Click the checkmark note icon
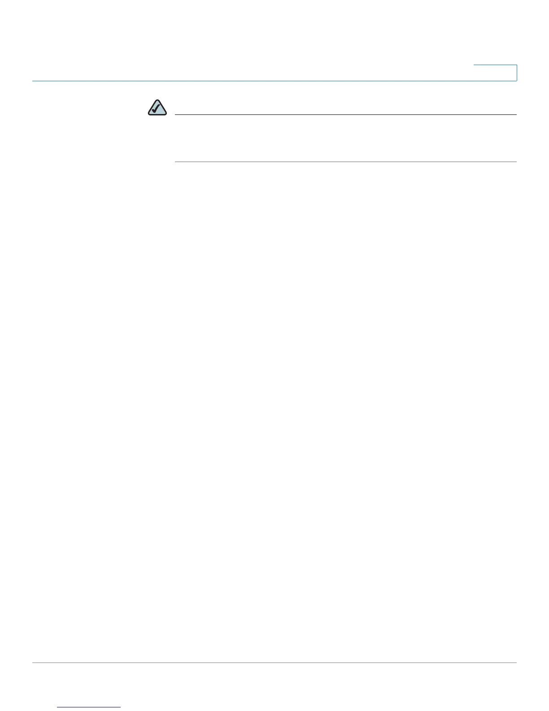Viewport: 549px width, 711px height. [157, 108]
